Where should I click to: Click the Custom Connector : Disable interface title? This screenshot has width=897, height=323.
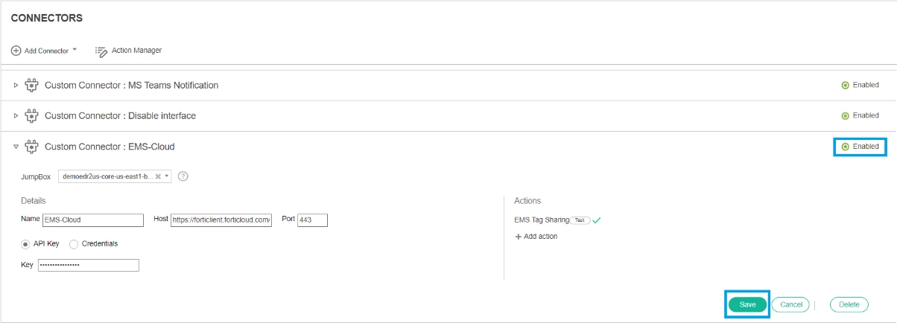(x=121, y=116)
